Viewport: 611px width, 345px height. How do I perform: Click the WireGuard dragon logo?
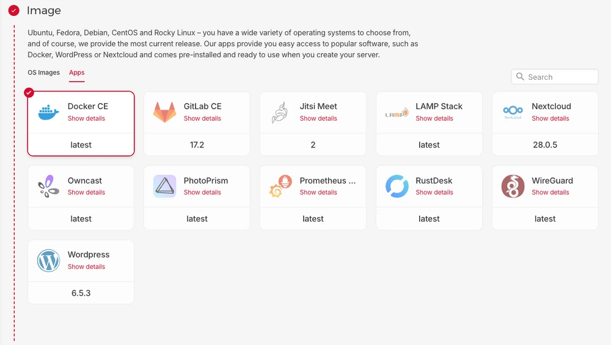pyautogui.click(x=513, y=187)
